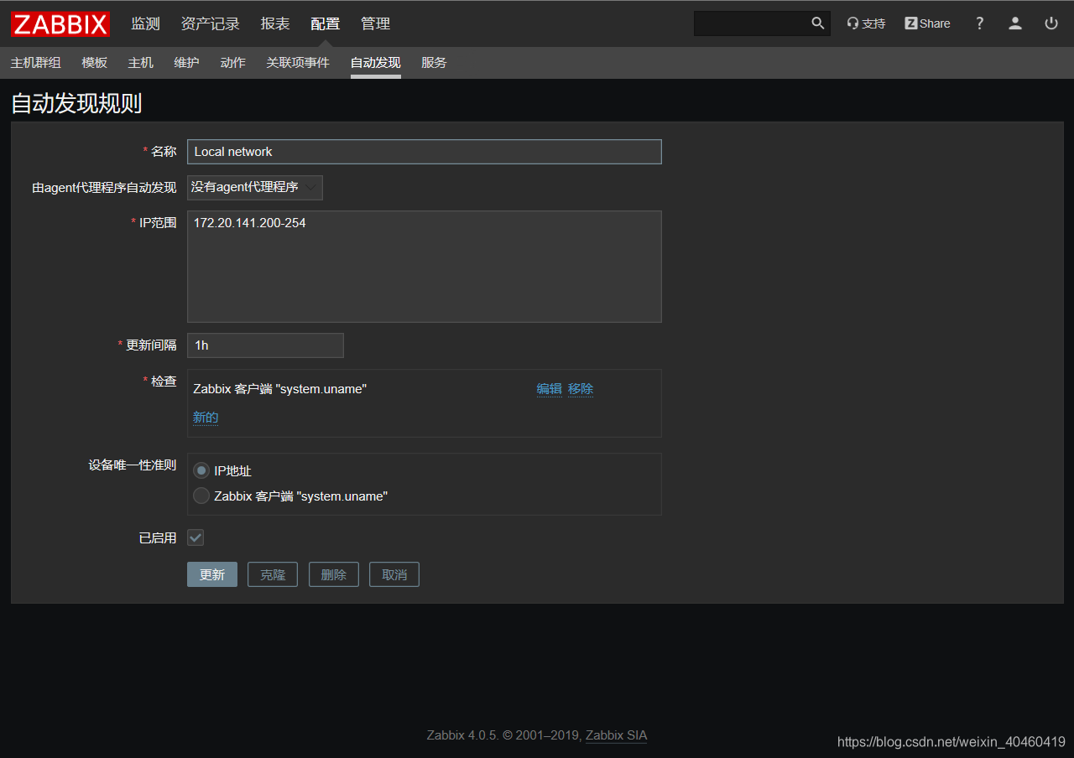This screenshot has width=1074, height=758.
Task: Open the 监测 menu
Action: click(145, 23)
